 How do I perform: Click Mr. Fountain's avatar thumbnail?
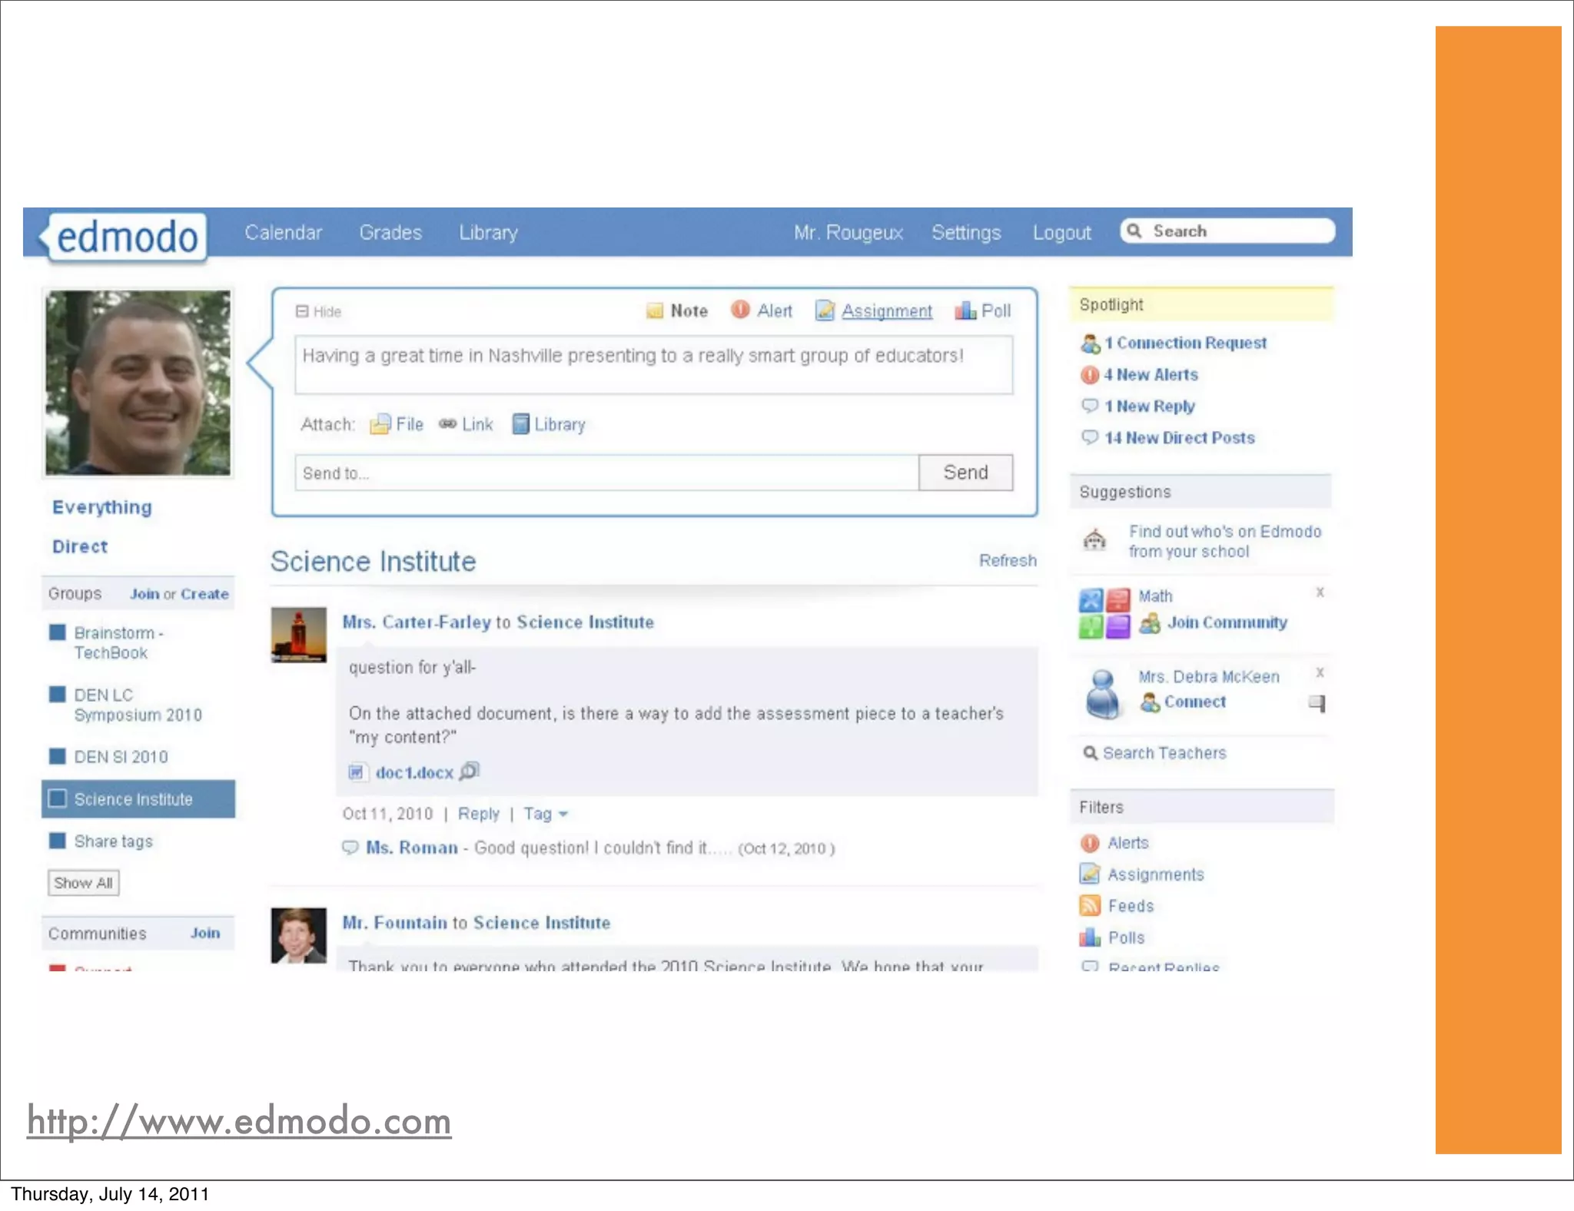299,935
